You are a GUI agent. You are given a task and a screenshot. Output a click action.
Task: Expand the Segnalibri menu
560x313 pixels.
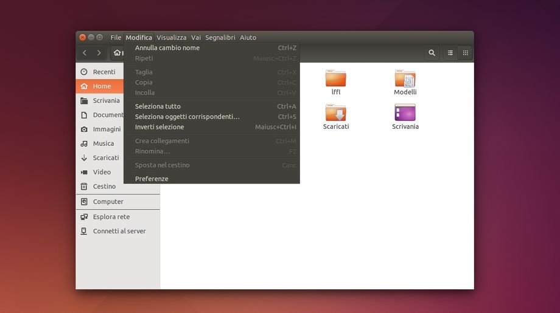coord(220,38)
